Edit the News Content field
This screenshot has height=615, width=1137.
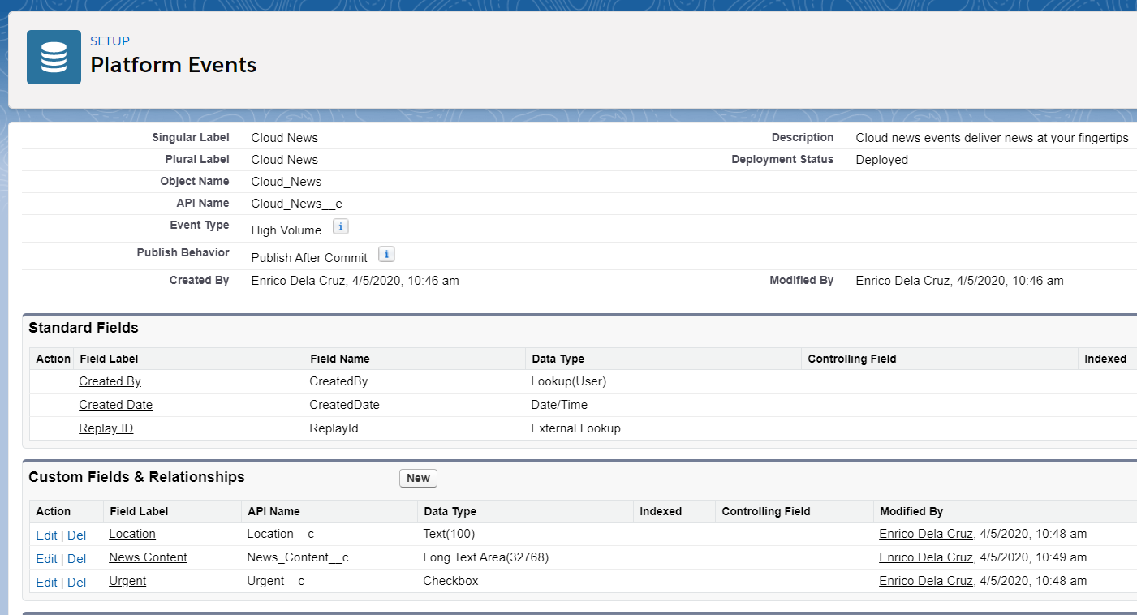(x=46, y=559)
